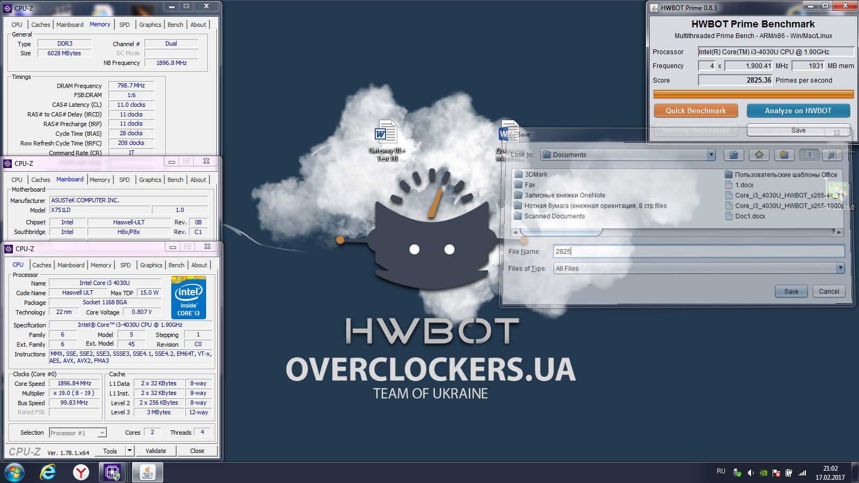This screenshot has height=483, width=859.
Task: Click HWBOT Prime window title icon
Action: [x=654, y=8]
